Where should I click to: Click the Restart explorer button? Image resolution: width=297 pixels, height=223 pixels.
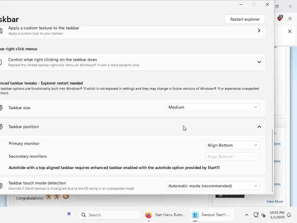pyautogui.click(x=245, y=19)
